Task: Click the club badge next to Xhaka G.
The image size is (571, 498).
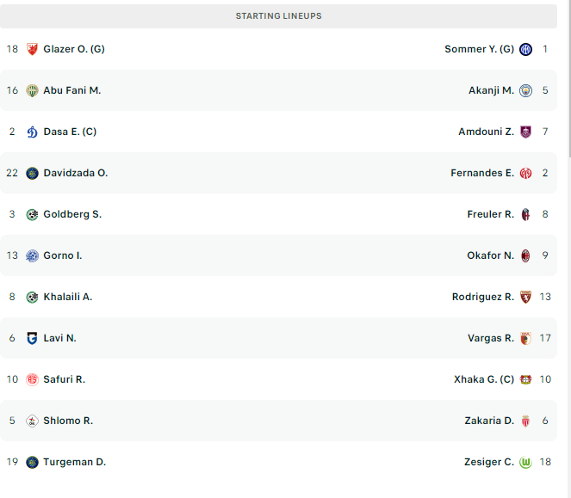Action: (525, 379)
